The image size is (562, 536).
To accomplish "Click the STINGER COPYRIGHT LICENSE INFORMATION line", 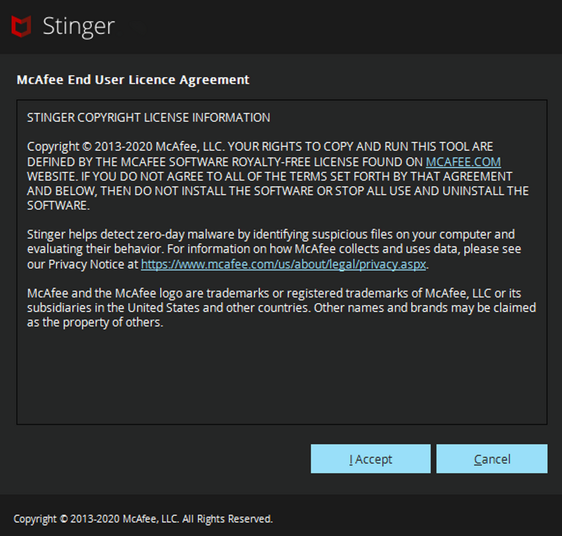I will click(148, 118).
